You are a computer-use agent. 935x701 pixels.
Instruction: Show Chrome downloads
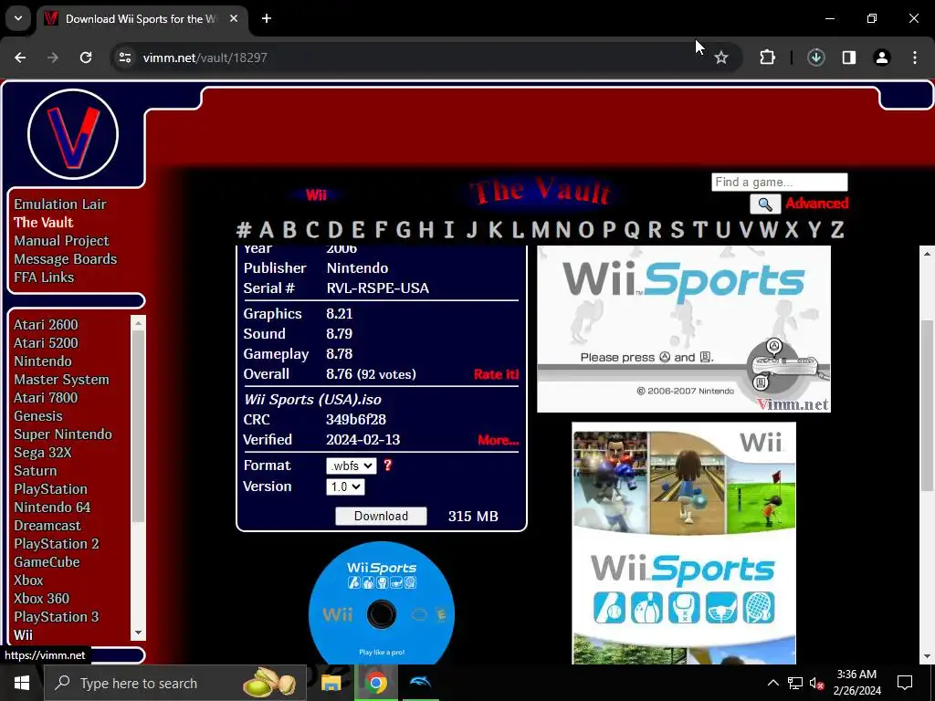click(815, 58)
